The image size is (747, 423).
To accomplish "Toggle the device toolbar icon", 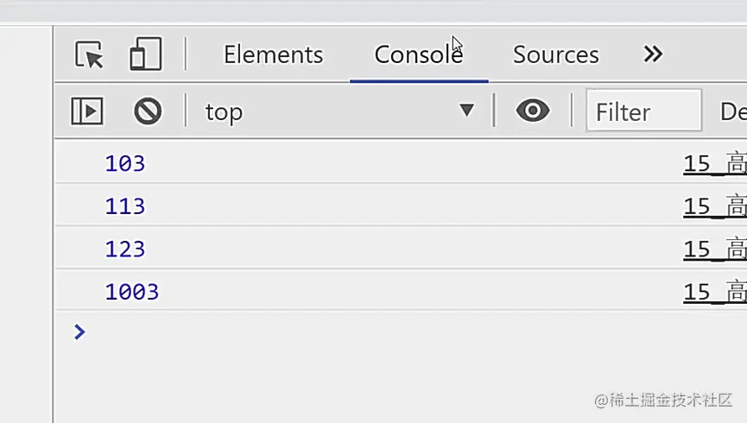I will coord(146,55).
